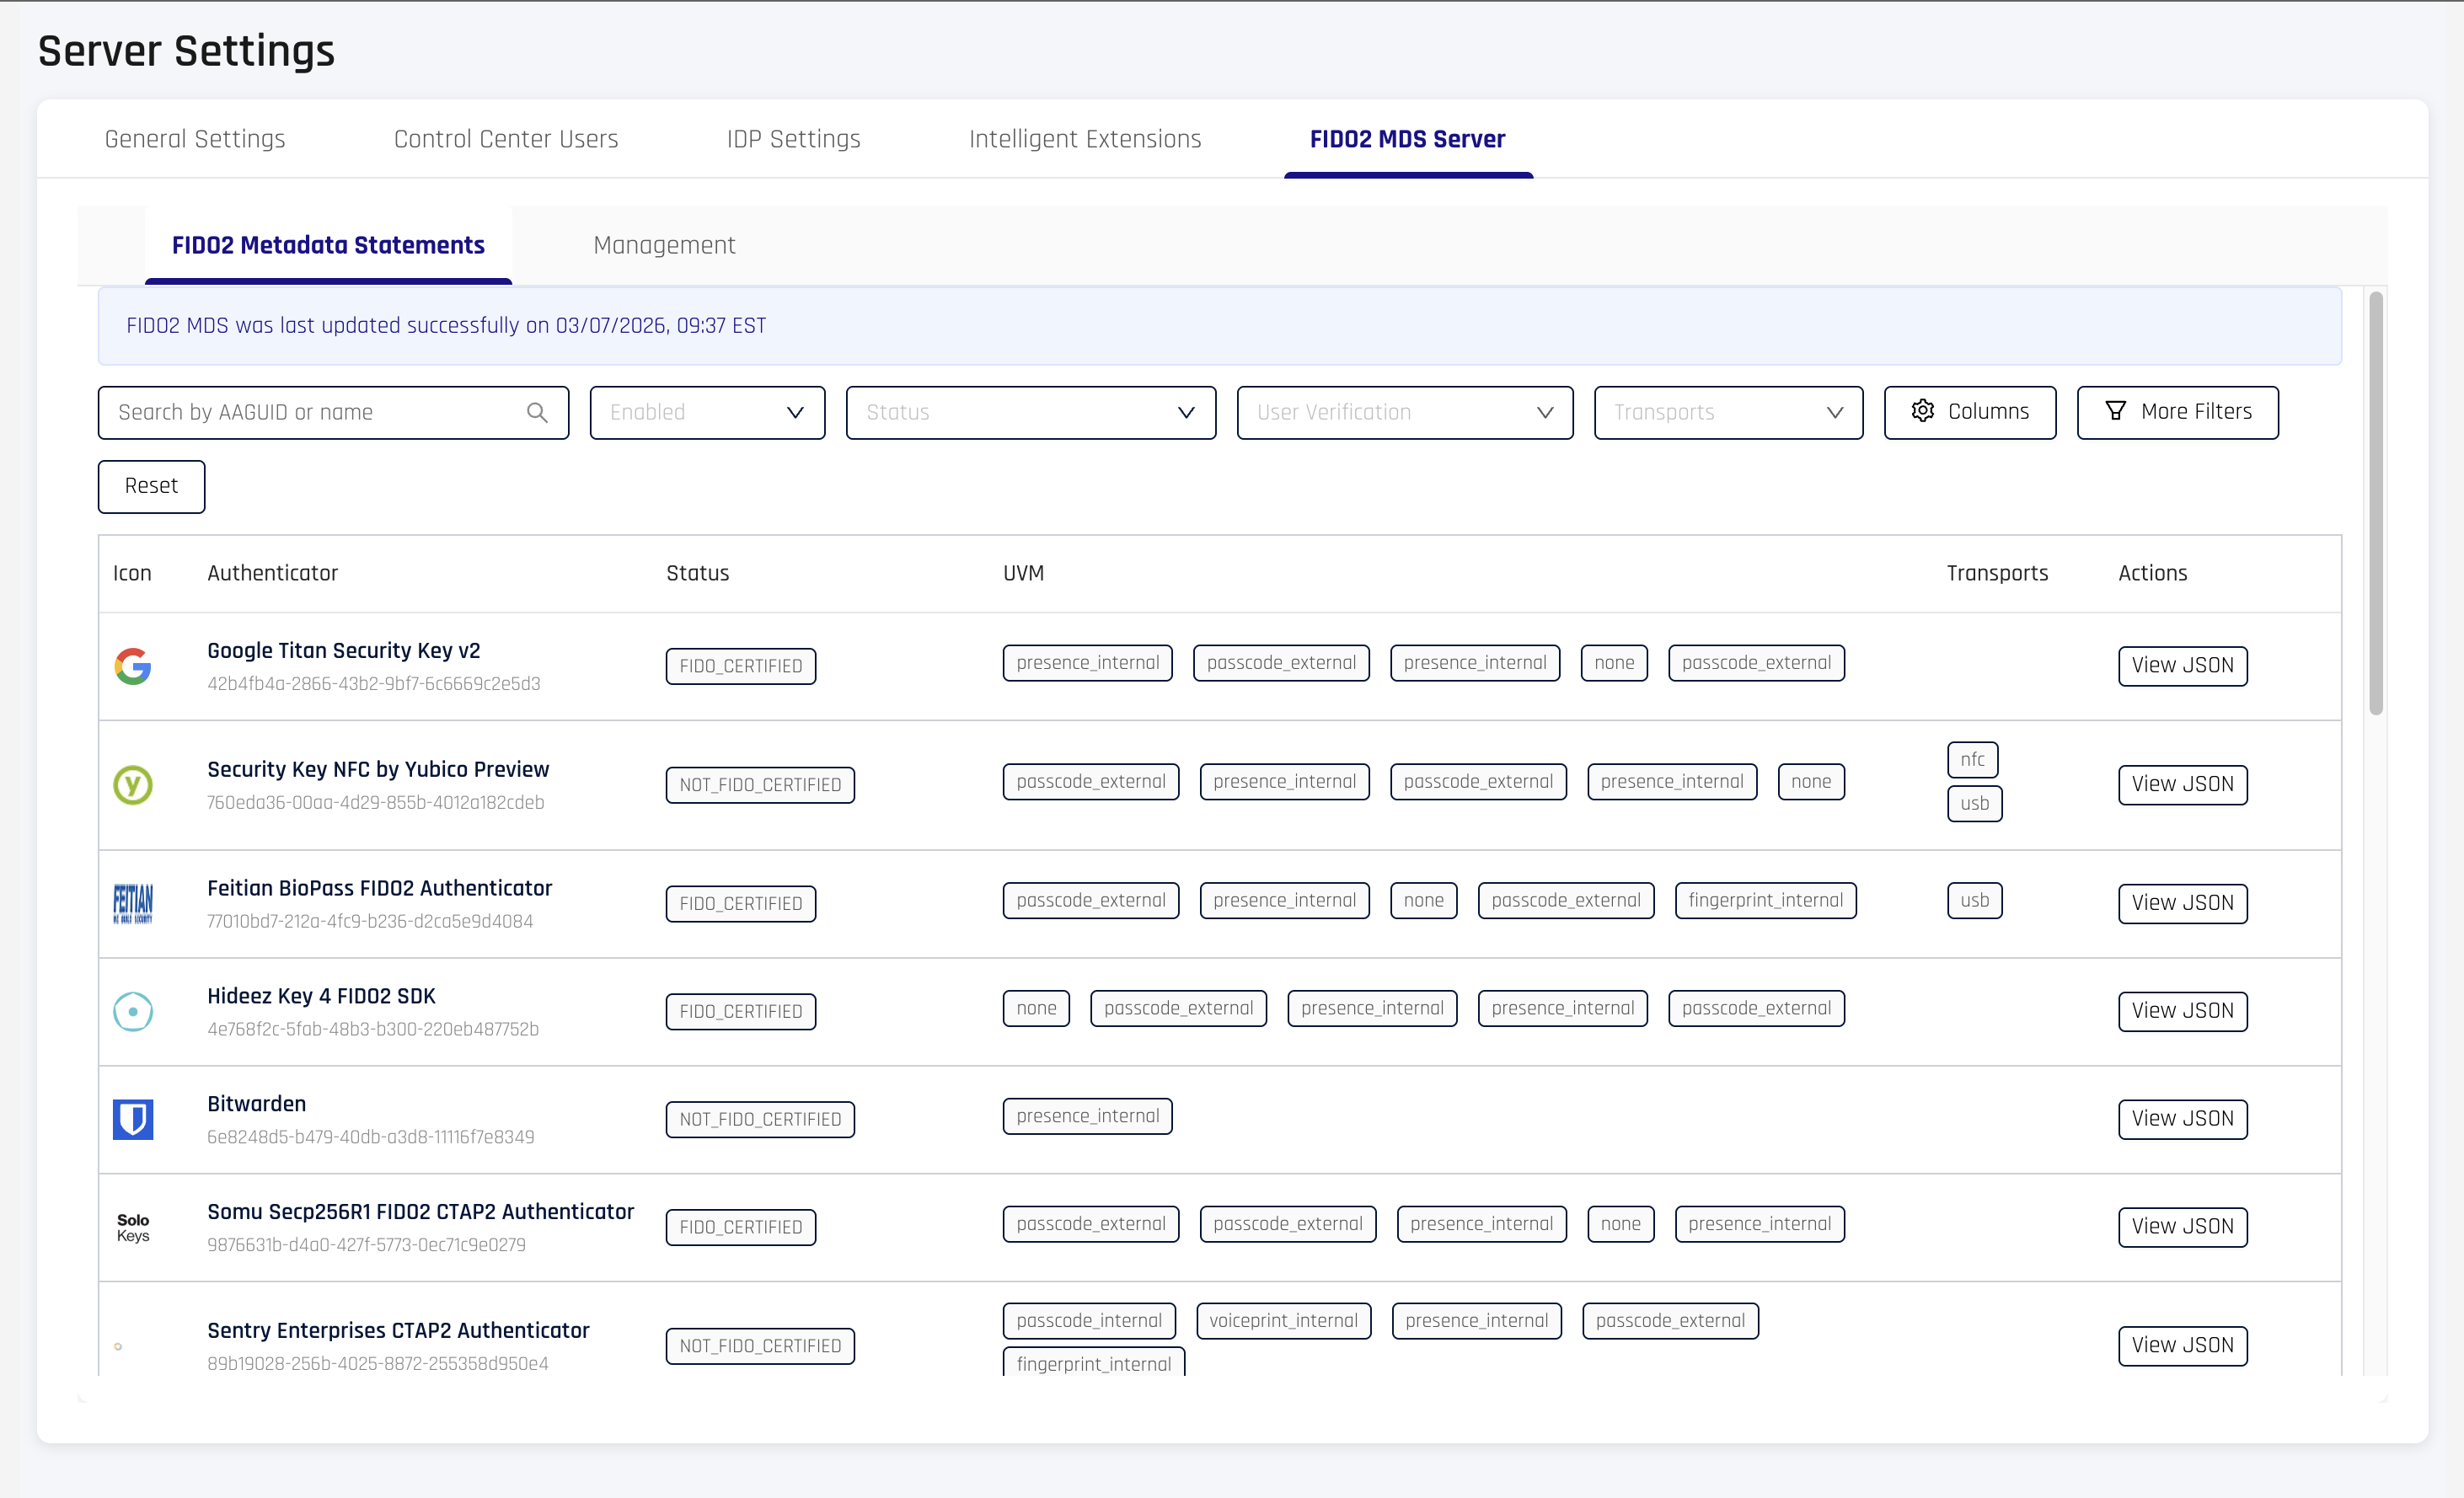Screen dimensions: 2464x1498
Task: Open the Intelligent Extensions tab
Action: pos(1084,139)
